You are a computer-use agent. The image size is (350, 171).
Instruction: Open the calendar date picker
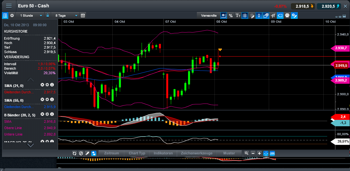click(83, 16)
